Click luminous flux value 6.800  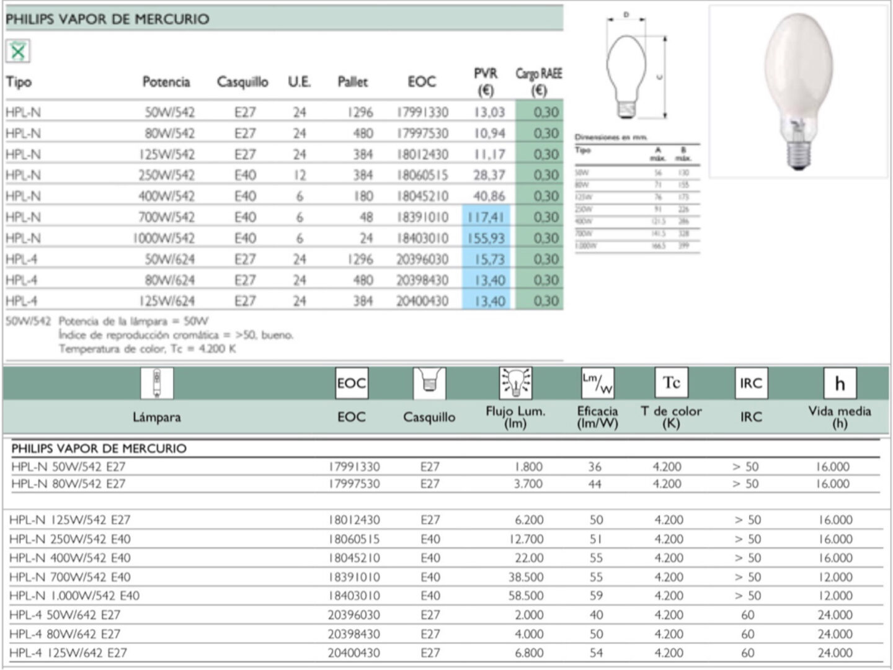[528, 653]
